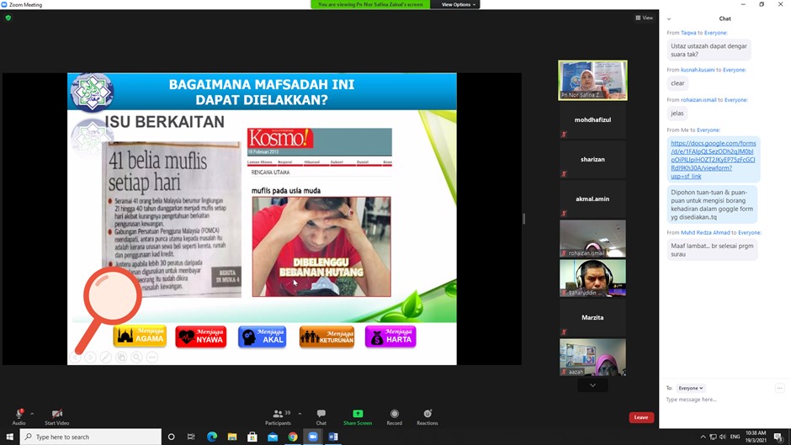Screen dimensions: 791x445
Task: Click Menjaga AKAL blue button on slide
Action: click(263, 336)
